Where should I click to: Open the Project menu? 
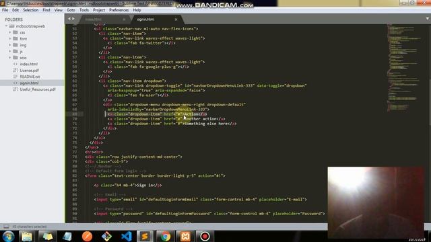click(x=99, y=10)
